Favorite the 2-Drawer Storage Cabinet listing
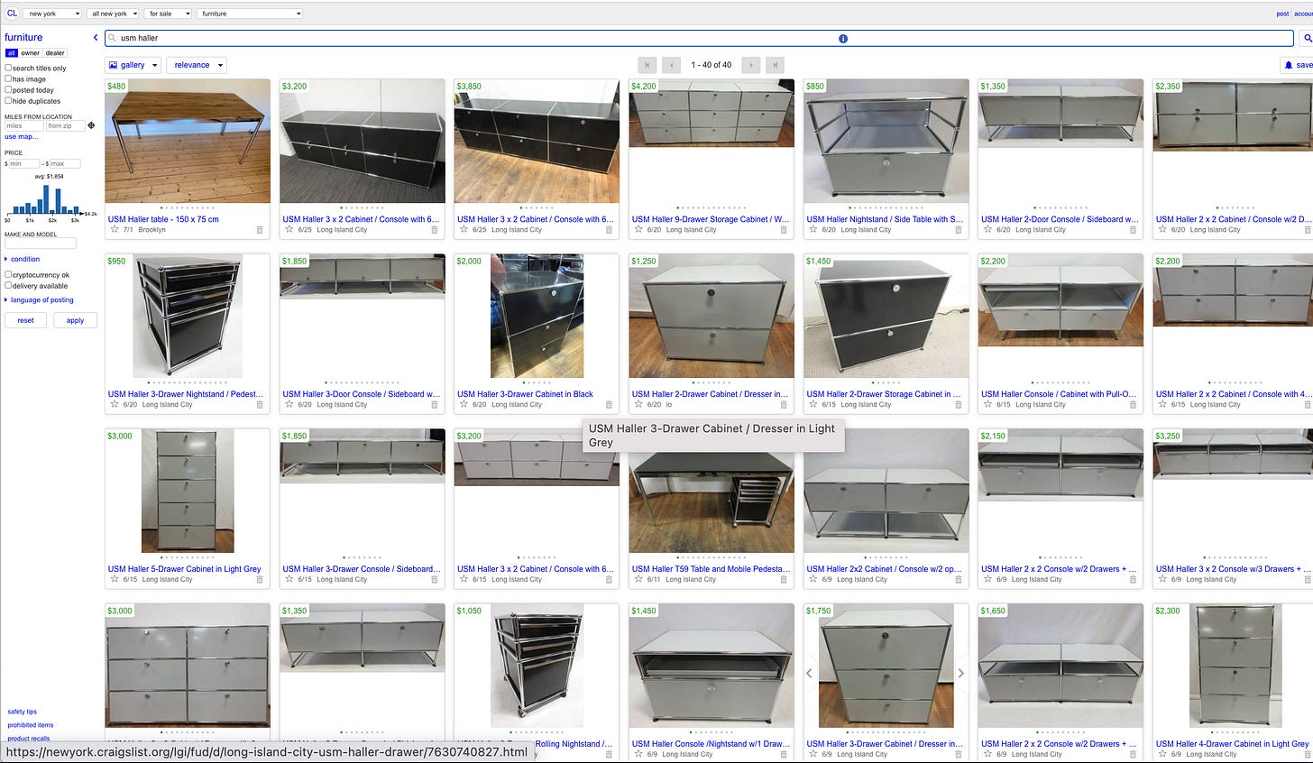This screenshot has width=1313, height=763. [813, 404]
